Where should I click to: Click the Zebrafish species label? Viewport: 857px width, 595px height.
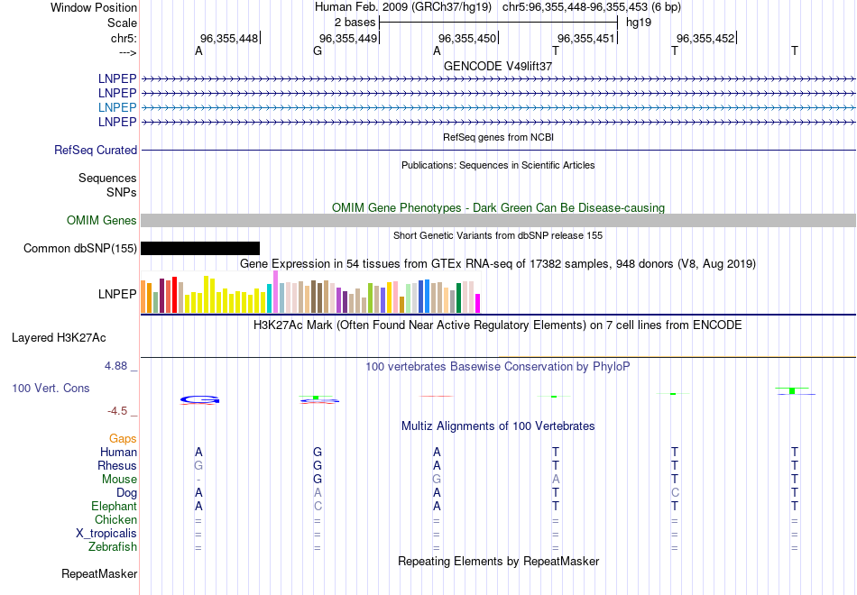point(113,546)
